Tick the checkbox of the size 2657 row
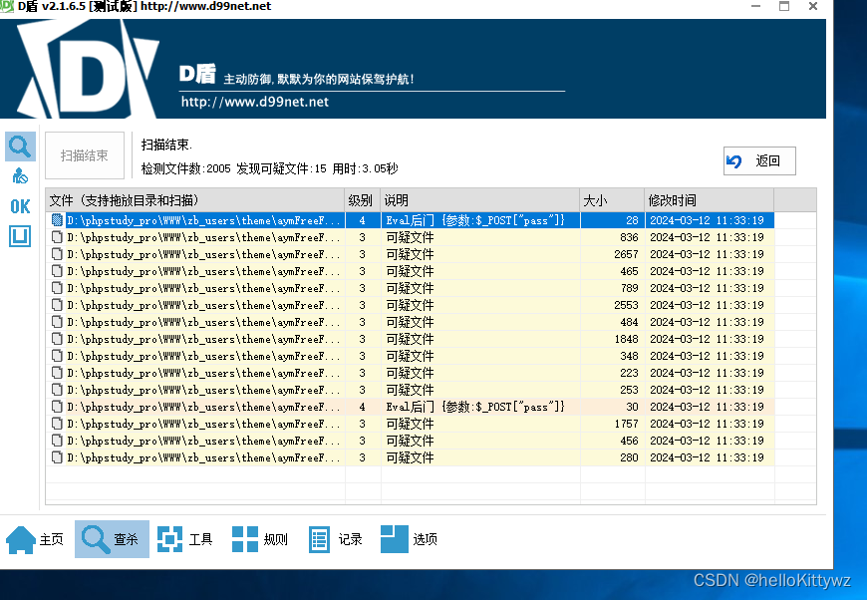Image resolution: width=867 pixels, height=600 pixels. point(57,254)
